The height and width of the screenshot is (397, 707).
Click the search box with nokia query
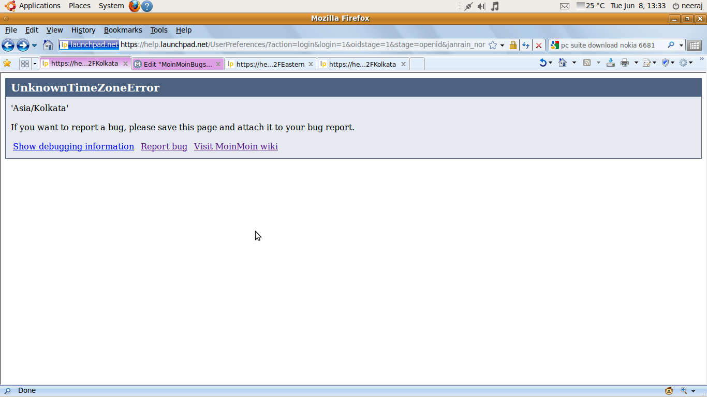click(x=611, y=45)
